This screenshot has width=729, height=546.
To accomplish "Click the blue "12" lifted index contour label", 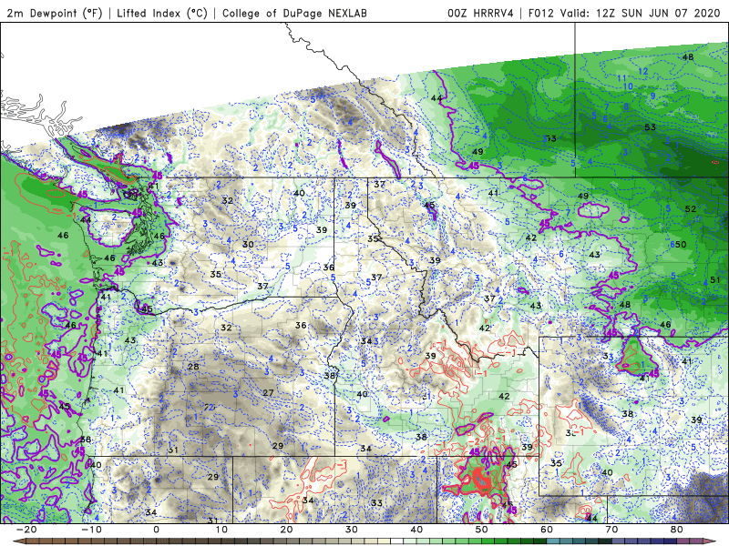I will tap(643, 72).
